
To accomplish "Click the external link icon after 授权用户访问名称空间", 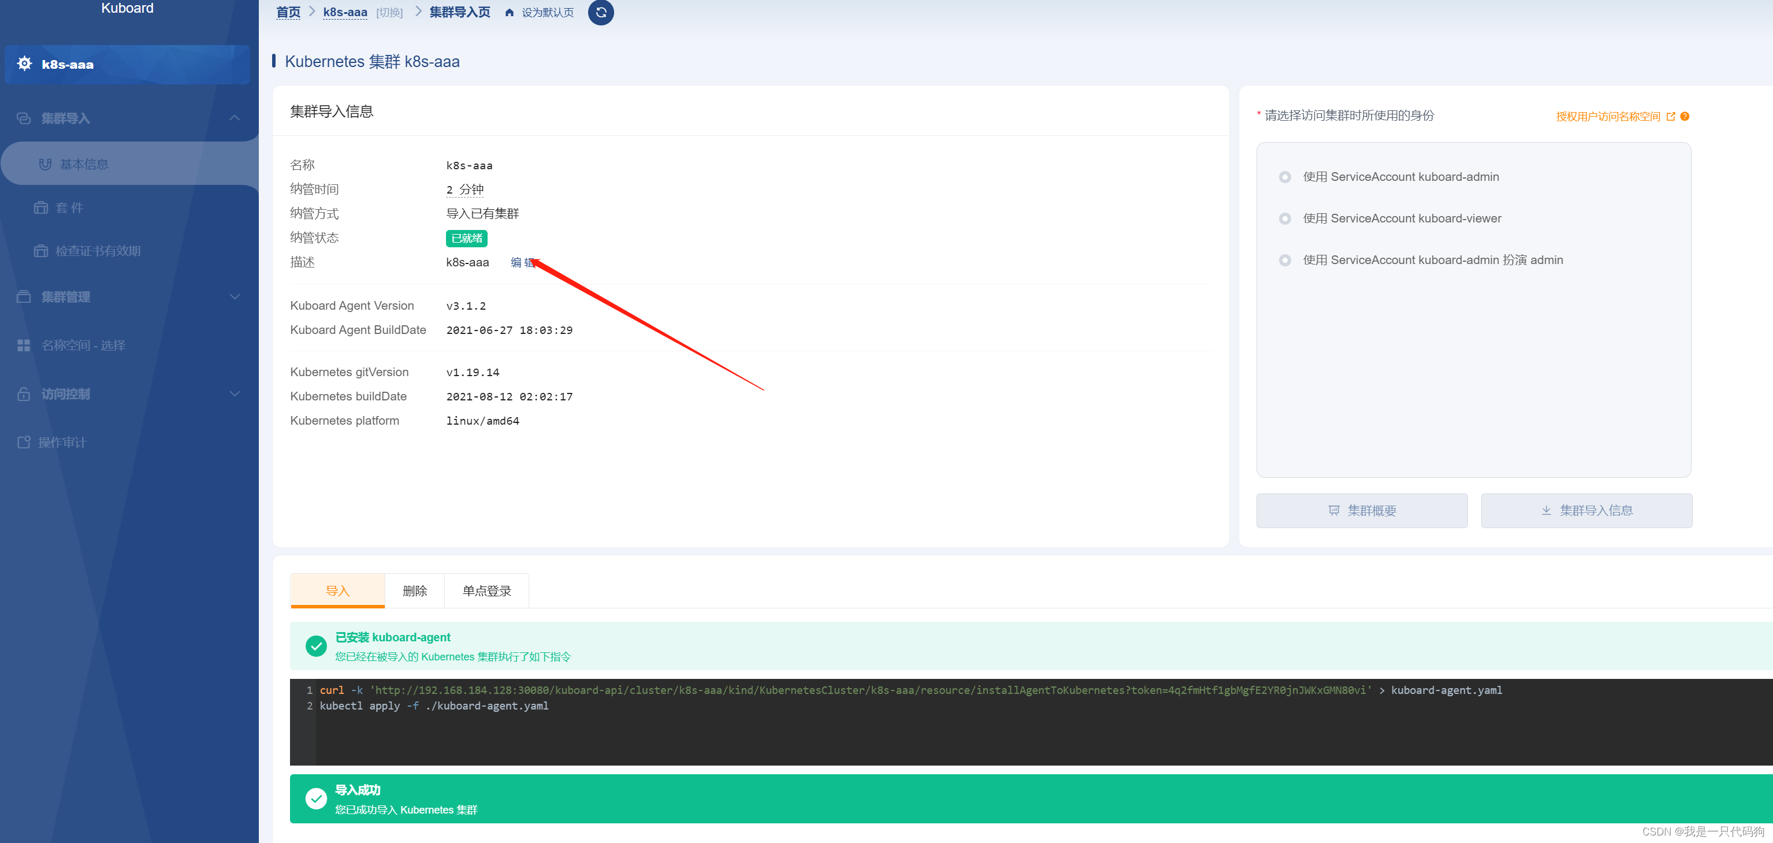I will (x=1670, y=116).
